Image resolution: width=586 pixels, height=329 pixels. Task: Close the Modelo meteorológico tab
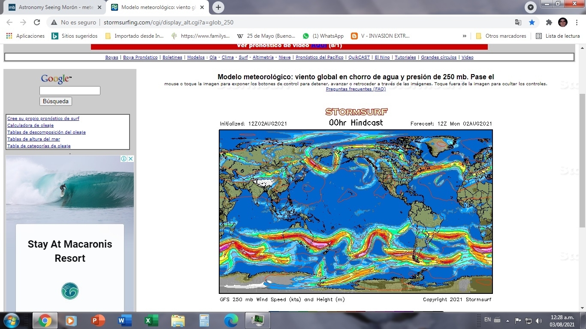[x=202, y=7]
